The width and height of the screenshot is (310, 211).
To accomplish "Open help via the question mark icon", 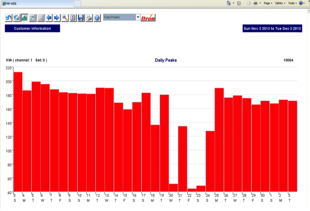I will tap(97, 18).
